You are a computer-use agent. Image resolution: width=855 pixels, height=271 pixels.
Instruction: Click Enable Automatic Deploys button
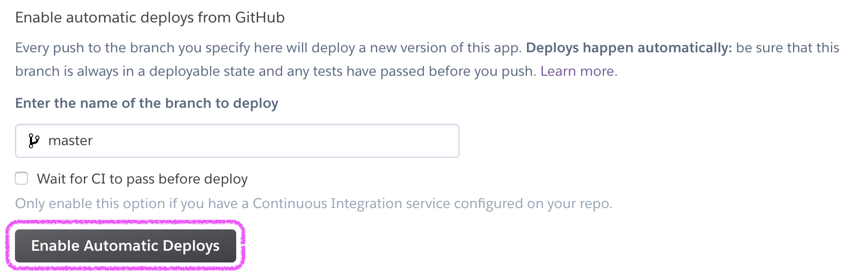(126, 246)
